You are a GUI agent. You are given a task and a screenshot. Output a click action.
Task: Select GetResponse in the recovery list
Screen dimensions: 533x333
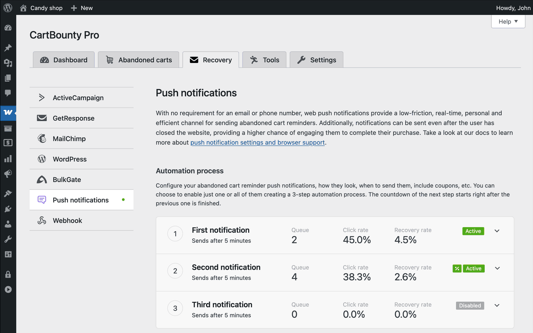click(82, 118)
